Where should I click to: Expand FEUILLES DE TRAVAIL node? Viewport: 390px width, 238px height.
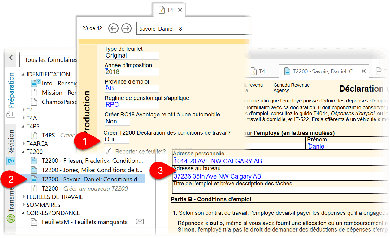[23, 197]
